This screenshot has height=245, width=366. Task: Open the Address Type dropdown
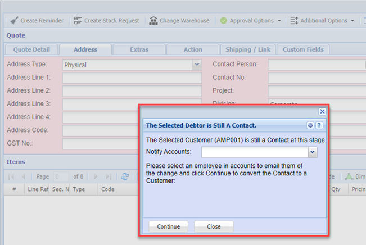(x=197, y=65)
